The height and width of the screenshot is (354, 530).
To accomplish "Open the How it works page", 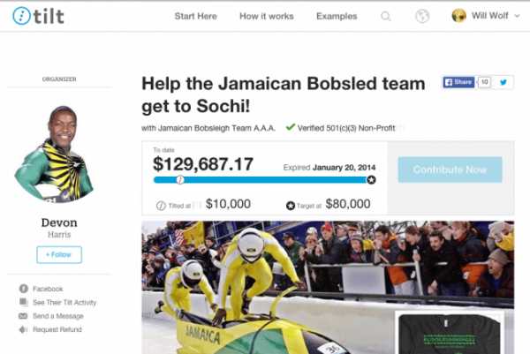I will coord(267,16).
